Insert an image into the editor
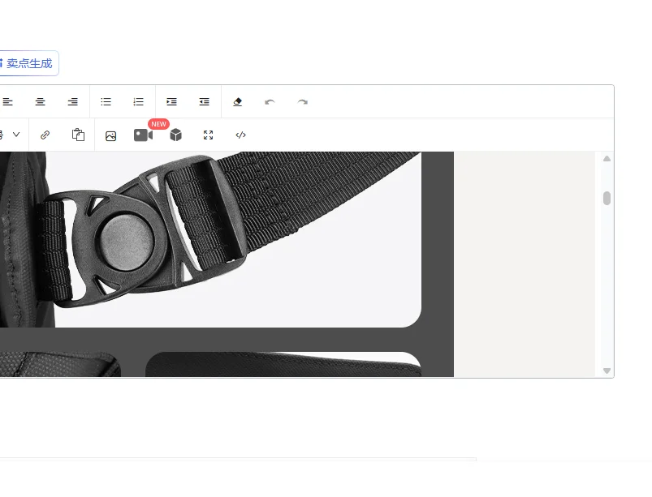Image resolution: width=652 pixels, height=497 pixels. tap(110, 135)
